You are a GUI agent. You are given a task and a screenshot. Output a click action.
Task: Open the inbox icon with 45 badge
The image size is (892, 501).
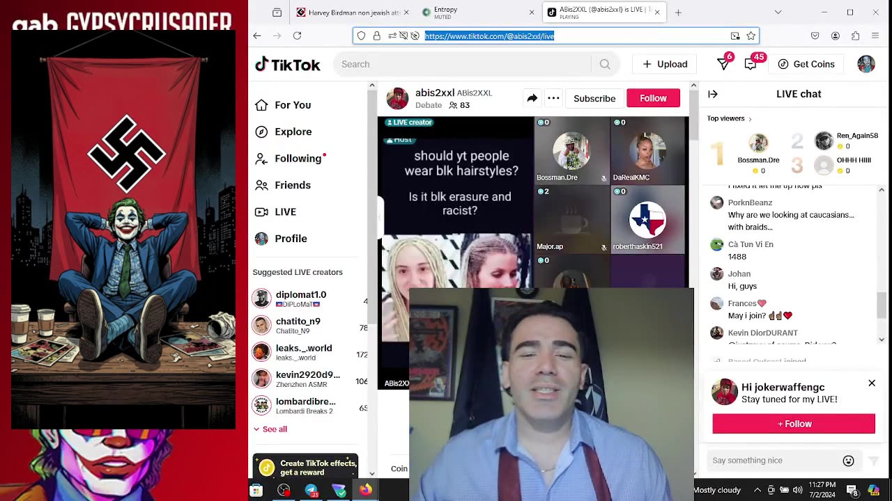[751, 64]
